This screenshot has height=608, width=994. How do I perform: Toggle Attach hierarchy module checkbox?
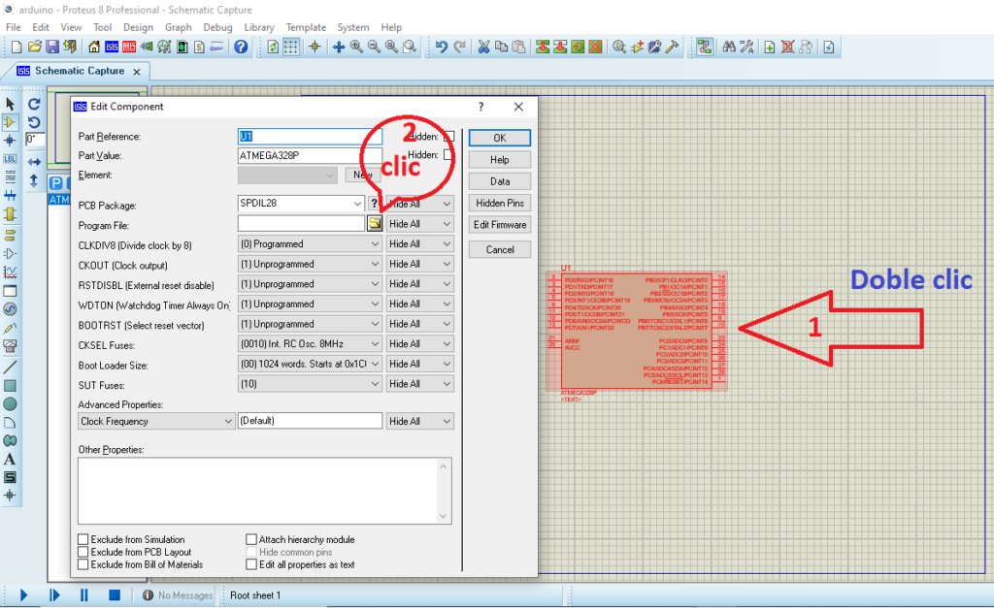(252, 539)
